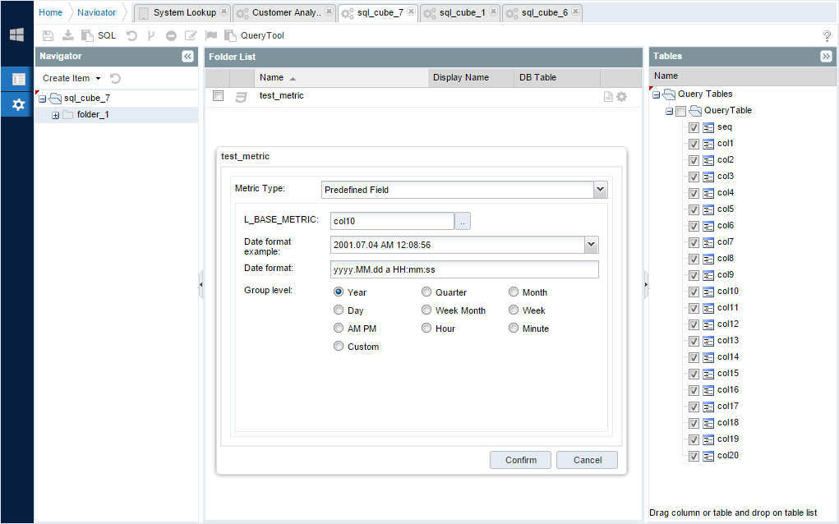The height and width of the screenshot is (524, 839).
Task: Tick the test_metric row checkbox
Action: point(218,96)
